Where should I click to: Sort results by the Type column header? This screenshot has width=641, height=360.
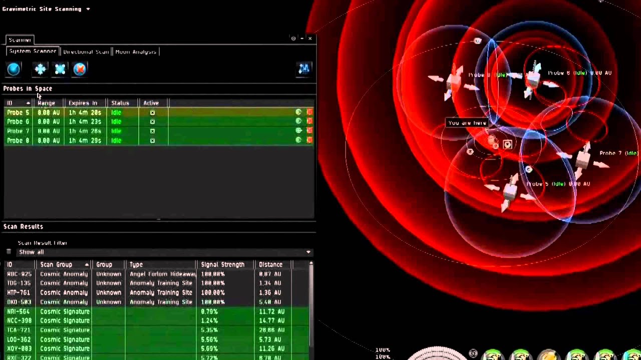coord(161,264)
